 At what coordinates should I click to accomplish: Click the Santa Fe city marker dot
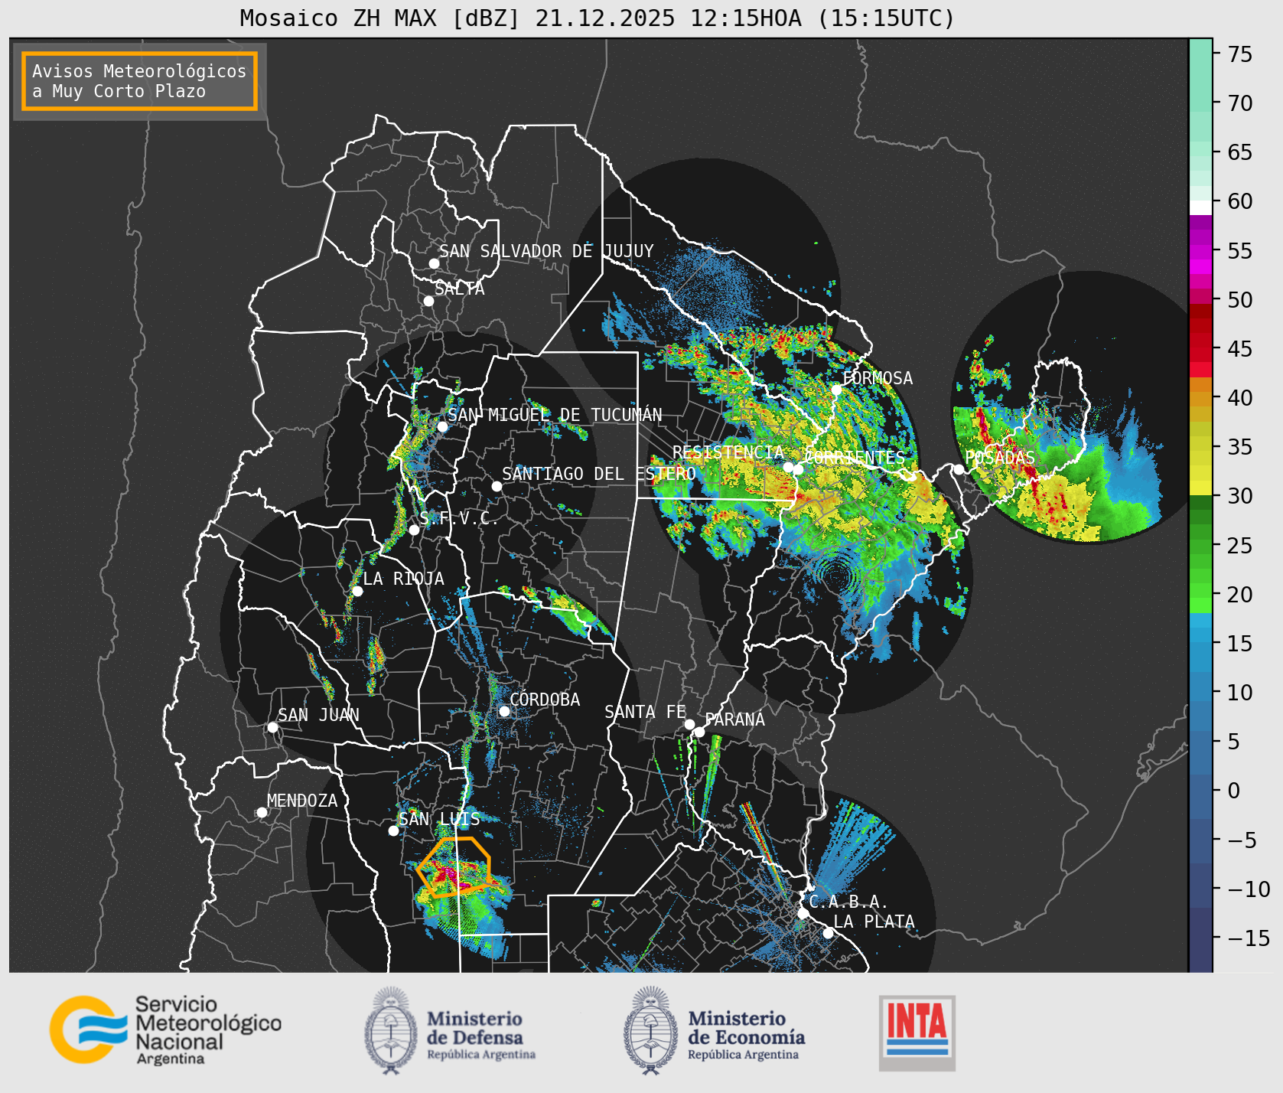[689, 724]
